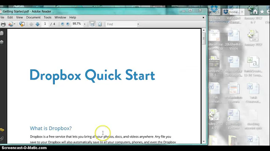Open the Tutak Observation Word icon at left
Screen dimensions: 270x151
point(214,89)
